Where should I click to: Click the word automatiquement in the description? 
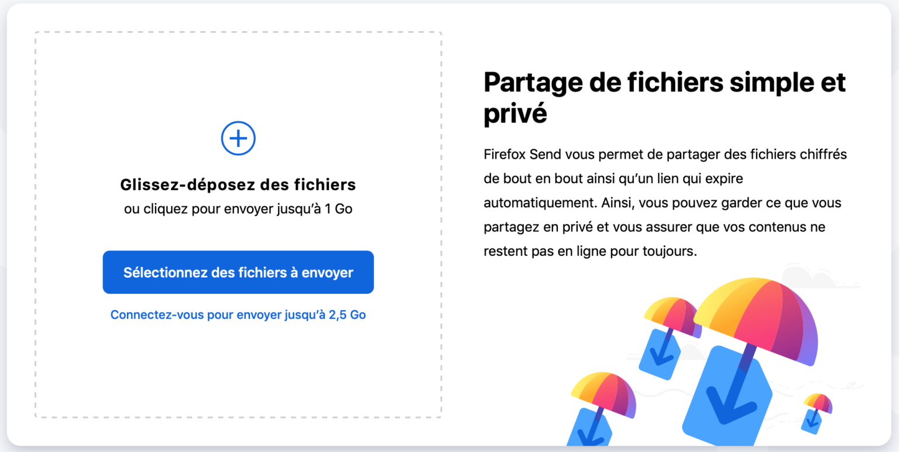pyautogui.click(x=538, y=203)
